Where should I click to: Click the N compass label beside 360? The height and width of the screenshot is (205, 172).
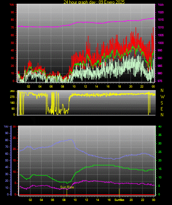pos(162,90)
